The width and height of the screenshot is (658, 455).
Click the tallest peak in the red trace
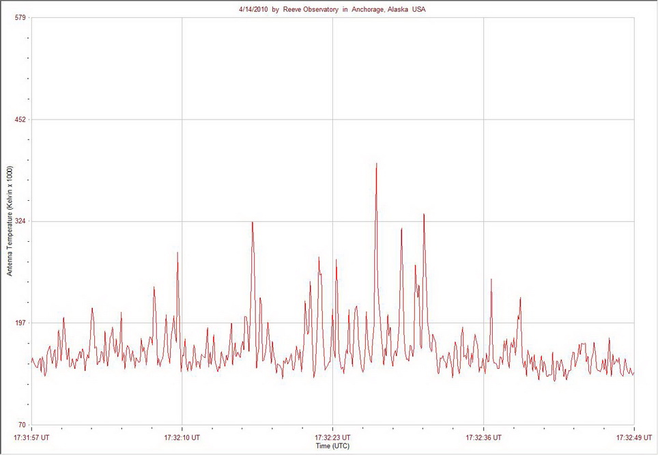376,164
